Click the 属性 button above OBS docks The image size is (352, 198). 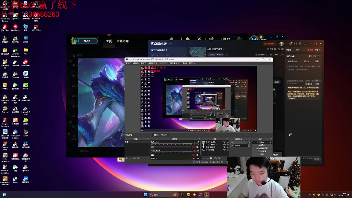pos(157,135)
